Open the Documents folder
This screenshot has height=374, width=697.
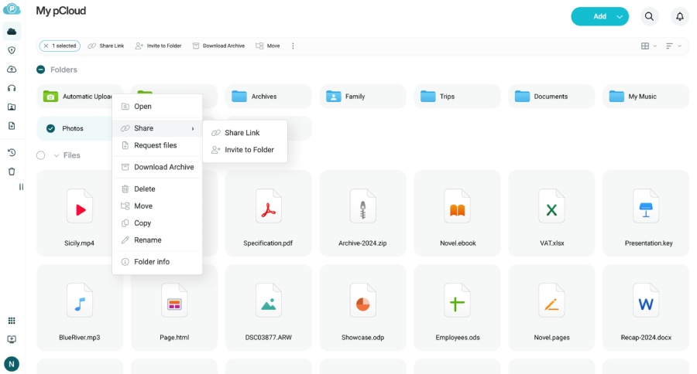[551, 97]
